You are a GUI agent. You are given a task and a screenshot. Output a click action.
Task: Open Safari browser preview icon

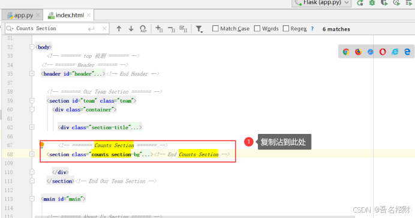point(370,52)
